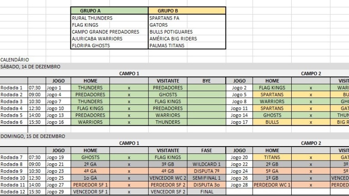Click the RURAL THUNDERS cell

coord(109,18)
